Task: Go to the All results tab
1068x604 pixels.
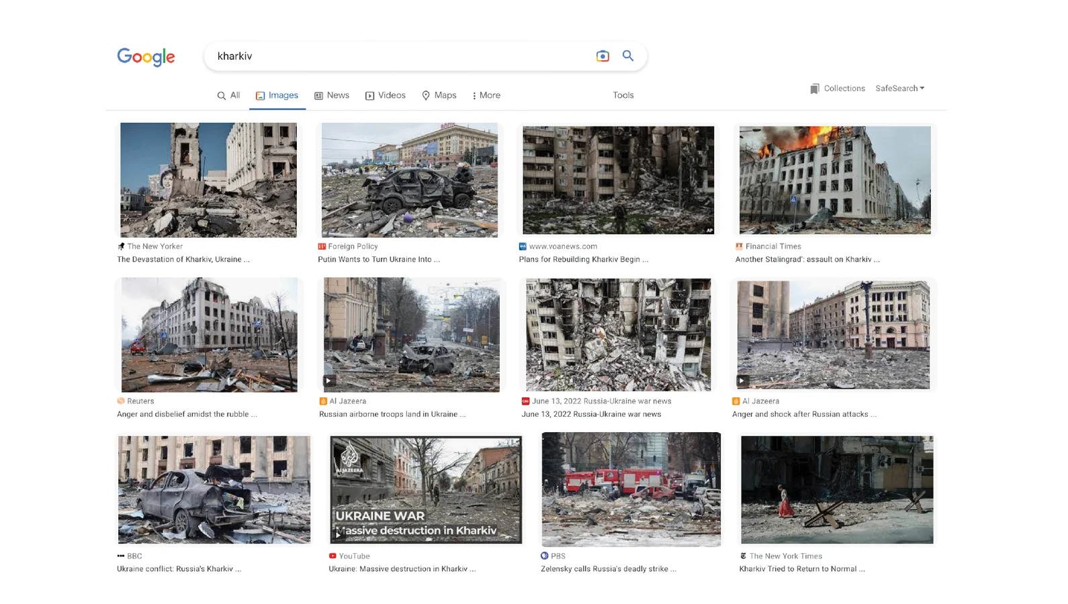Action: [x=228, y=95]
